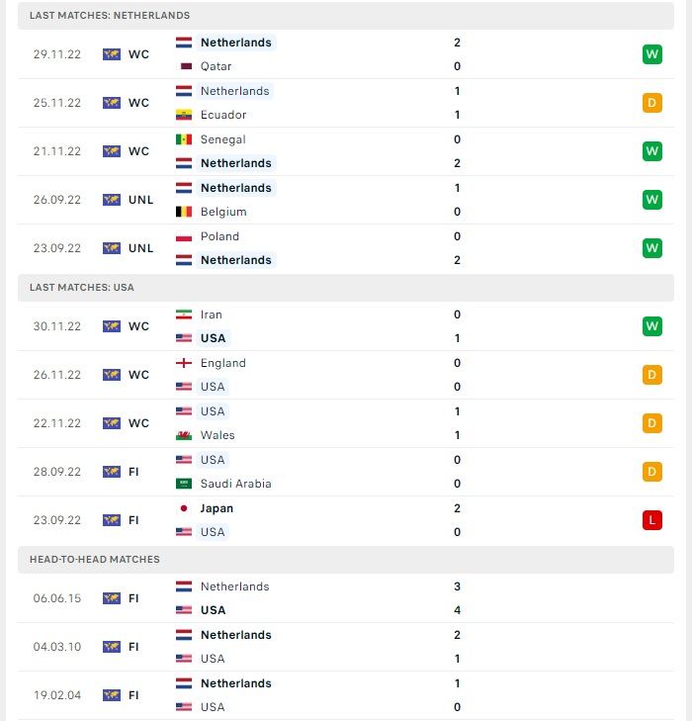The image size is (692, 721).
Task: Click the green W badge for Netherlands–Qatar
Action: point(652,54)
